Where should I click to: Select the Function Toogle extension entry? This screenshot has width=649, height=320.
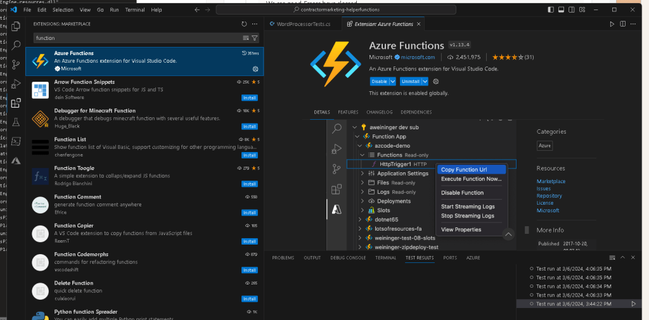click(x=145, y=176)
